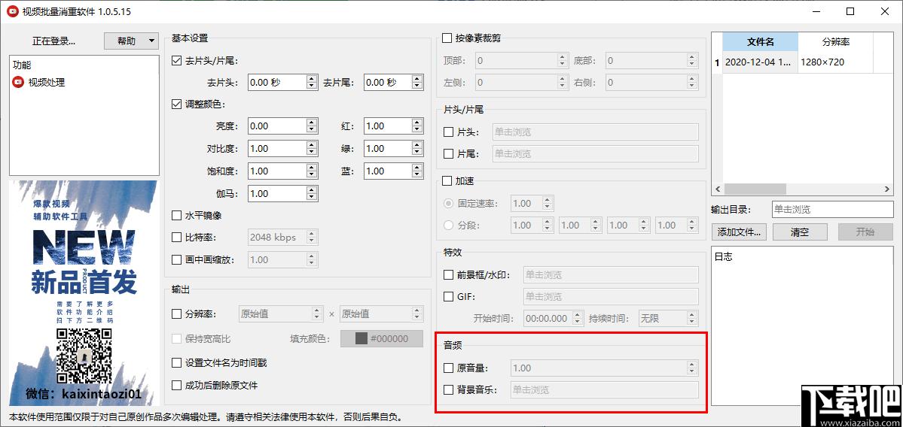Enable the 加速 checkbox

447,181
